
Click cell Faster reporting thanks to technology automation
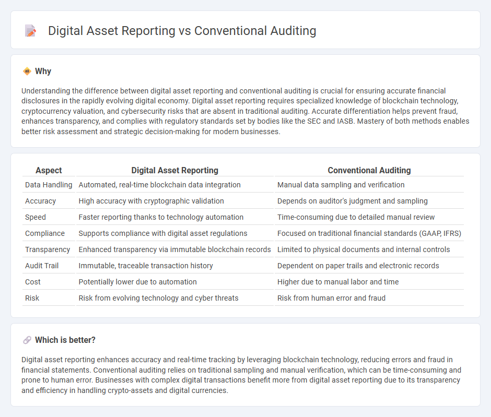point(175,217)
